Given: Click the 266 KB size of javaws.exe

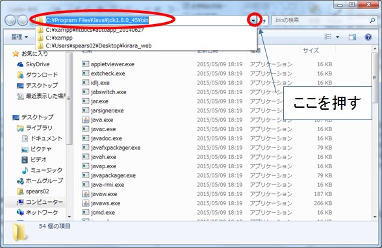Looking at the screenshot, I should 323,203.
